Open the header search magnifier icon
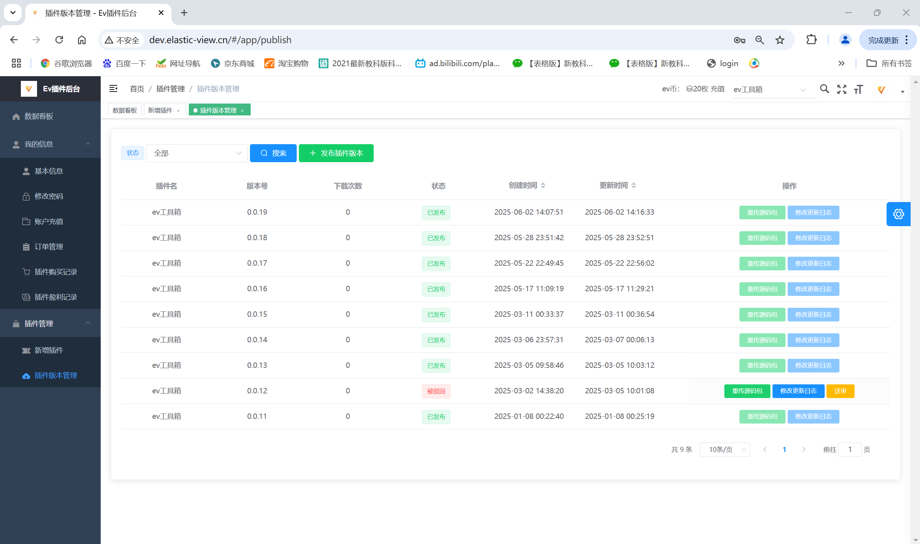This screenshot has height=544, width=920. (824, 89)
